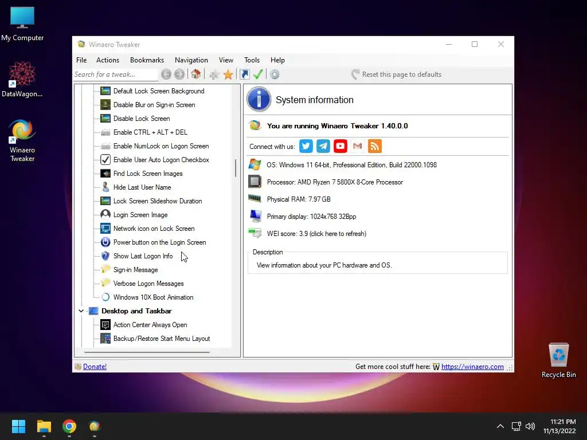The image size is (587, 440).
Task: Open the Bookmarks menu
Action: tap(147, 60)
